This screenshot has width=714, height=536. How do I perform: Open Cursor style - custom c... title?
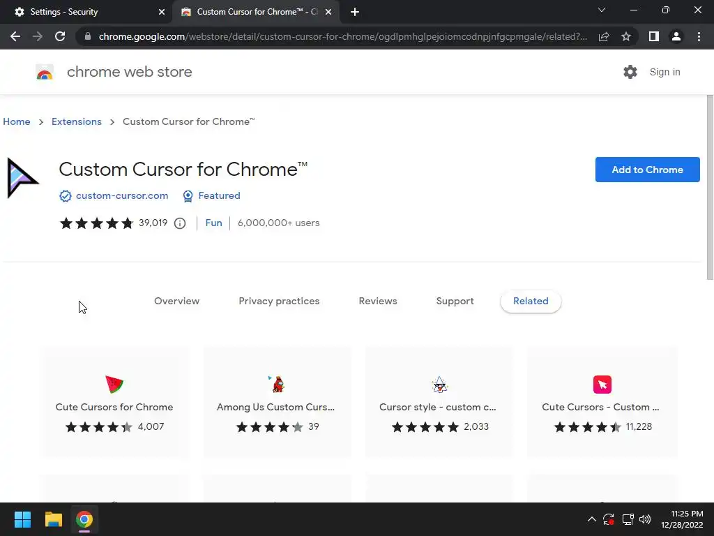pos(438,407)
